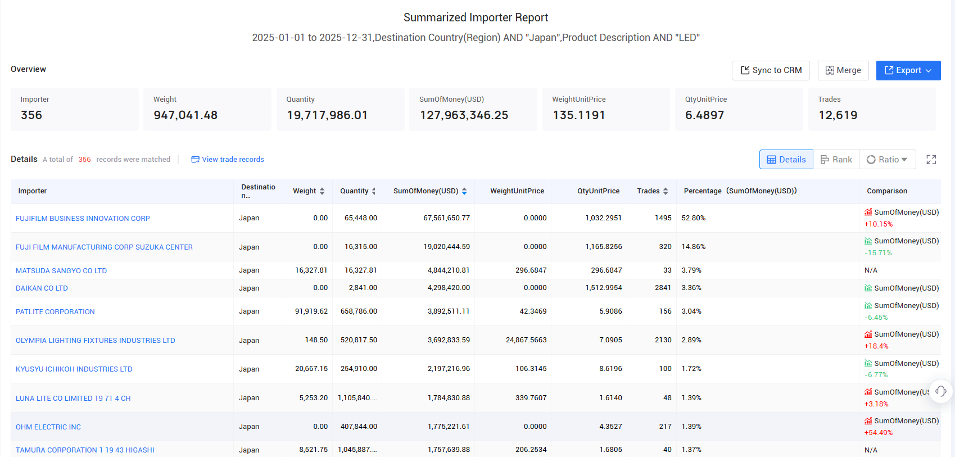Click the Merge button
The height and width of the screenshot is (457, 955).
pyautogui.click(x=843, y=70)
